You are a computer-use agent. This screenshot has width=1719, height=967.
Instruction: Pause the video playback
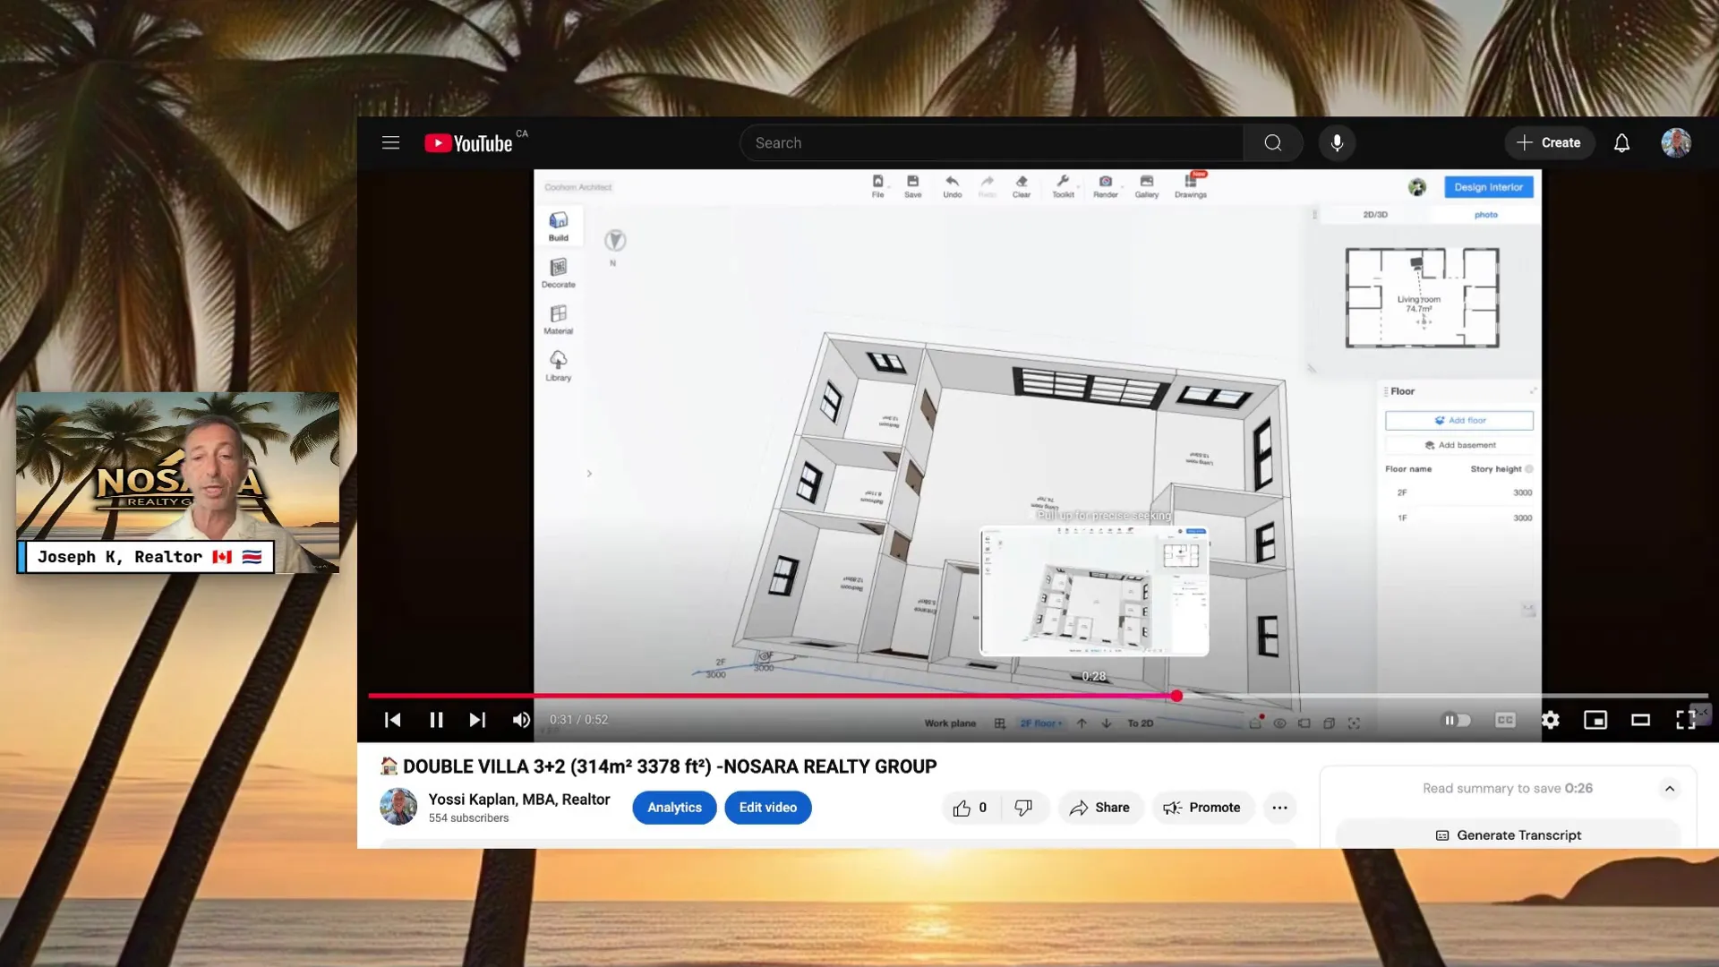[436, 720]
